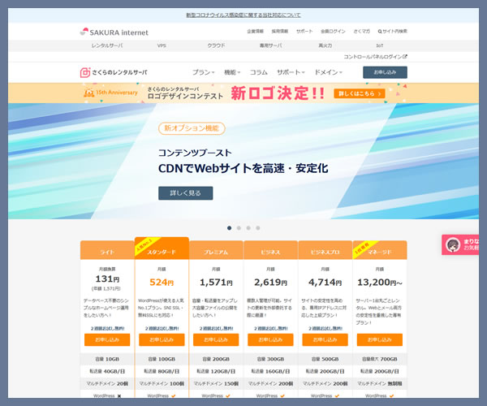Click the 13,200円～ price text
Image resolution: width=487 pixels, height=406 pixels.
tap(380, 282)
